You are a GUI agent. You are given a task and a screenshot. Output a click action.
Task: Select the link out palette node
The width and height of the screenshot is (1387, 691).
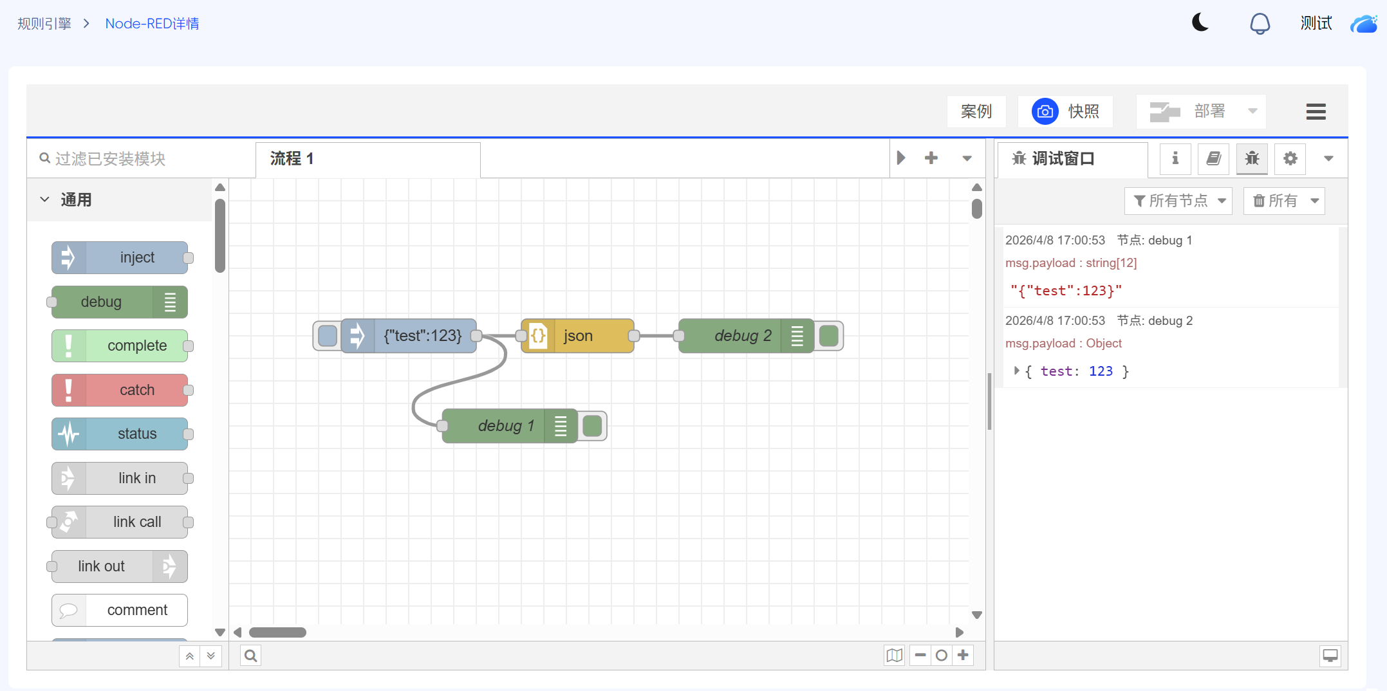click(120, 567)
